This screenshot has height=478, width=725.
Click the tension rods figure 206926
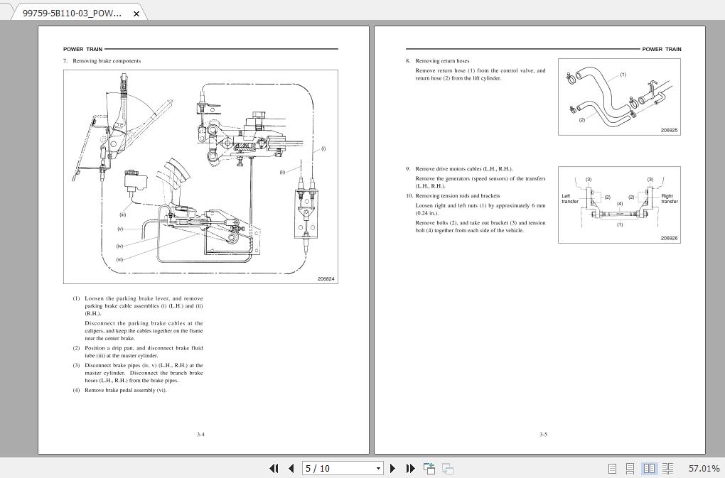[618, 205]
